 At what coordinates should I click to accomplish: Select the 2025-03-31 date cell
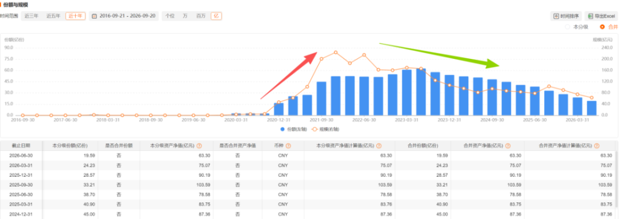click(x=21, y=204)
